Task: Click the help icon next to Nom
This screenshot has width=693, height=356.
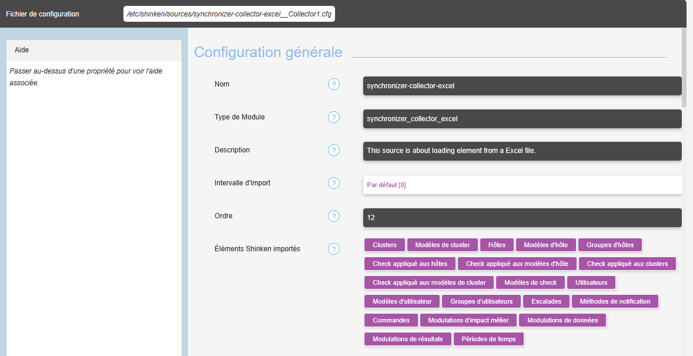Action: coord(334,85)
